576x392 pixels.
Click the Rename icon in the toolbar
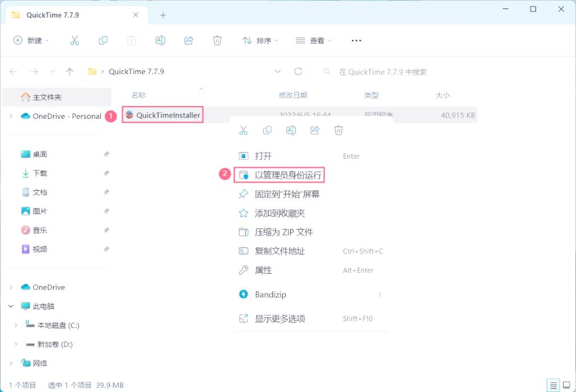click(x=160, y=40)
